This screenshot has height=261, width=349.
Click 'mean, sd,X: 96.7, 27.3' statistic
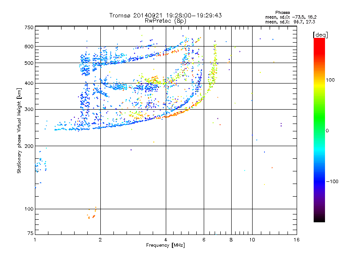point(290,22)
